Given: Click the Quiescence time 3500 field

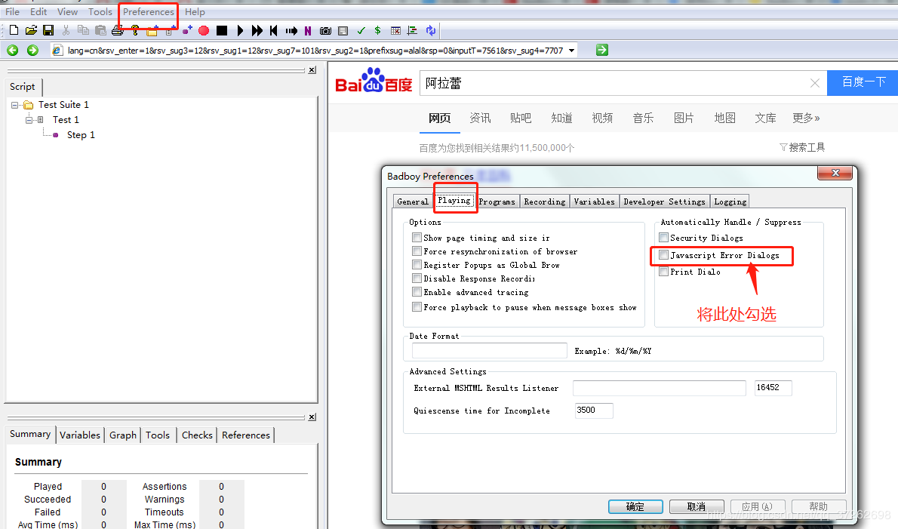Looking at the screenshot, I should pyautogui.click(x=594, y=411).
